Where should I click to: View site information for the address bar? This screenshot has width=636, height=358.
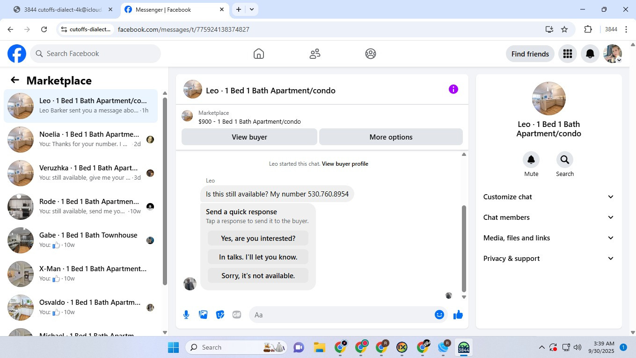(64, 29)
